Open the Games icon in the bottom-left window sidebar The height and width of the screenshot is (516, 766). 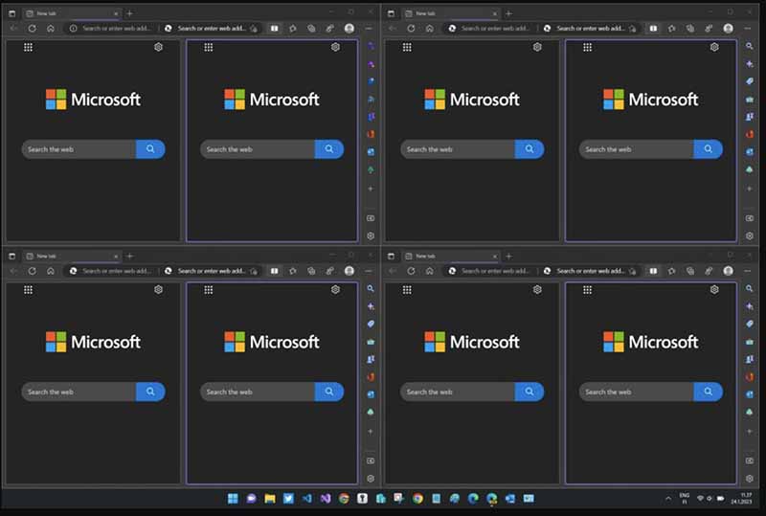371,359
